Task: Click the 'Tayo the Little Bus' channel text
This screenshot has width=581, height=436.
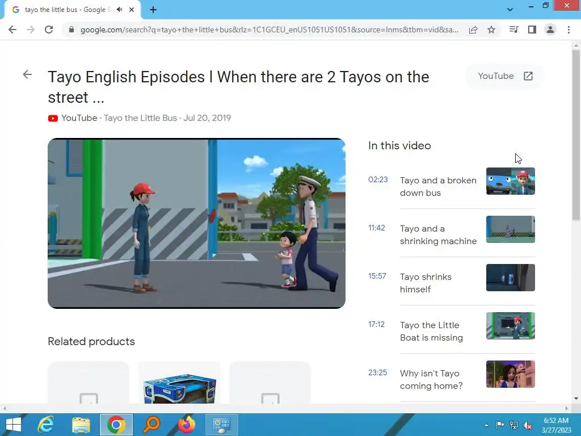Action: pos(141,118)
